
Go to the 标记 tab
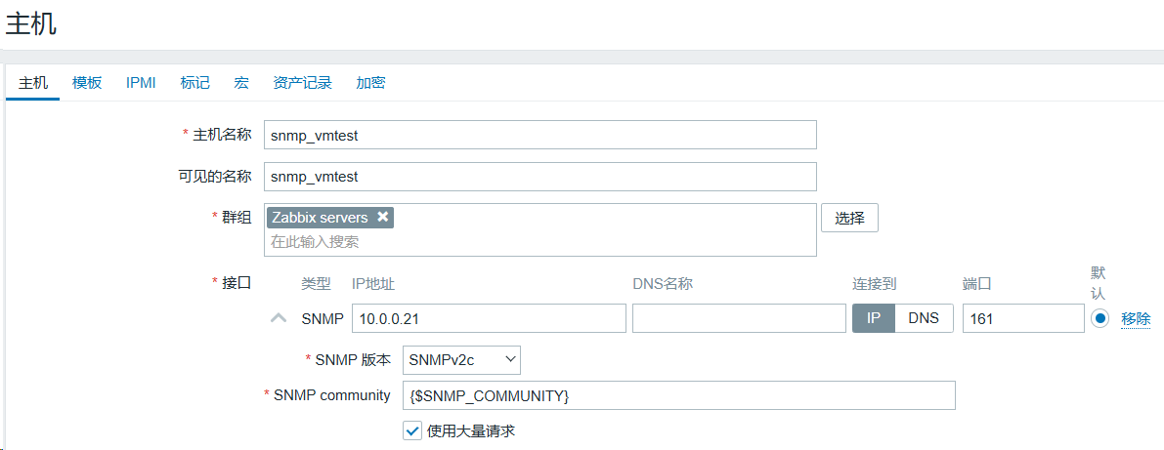(194, 83)
